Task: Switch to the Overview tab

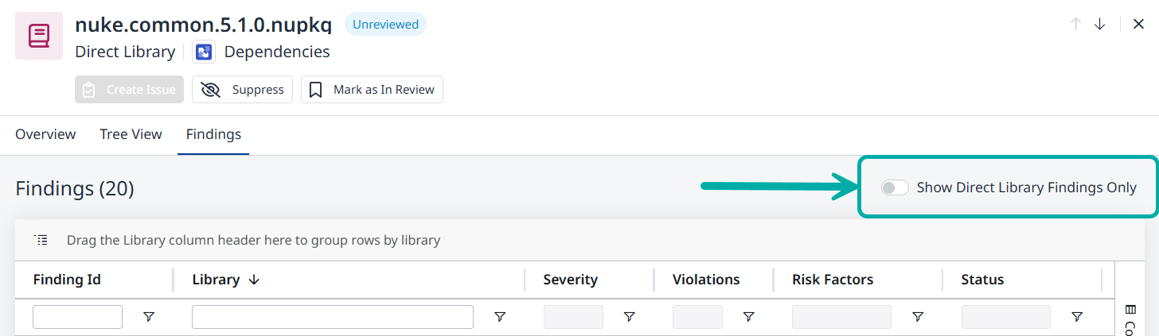Action: [45, 134]
